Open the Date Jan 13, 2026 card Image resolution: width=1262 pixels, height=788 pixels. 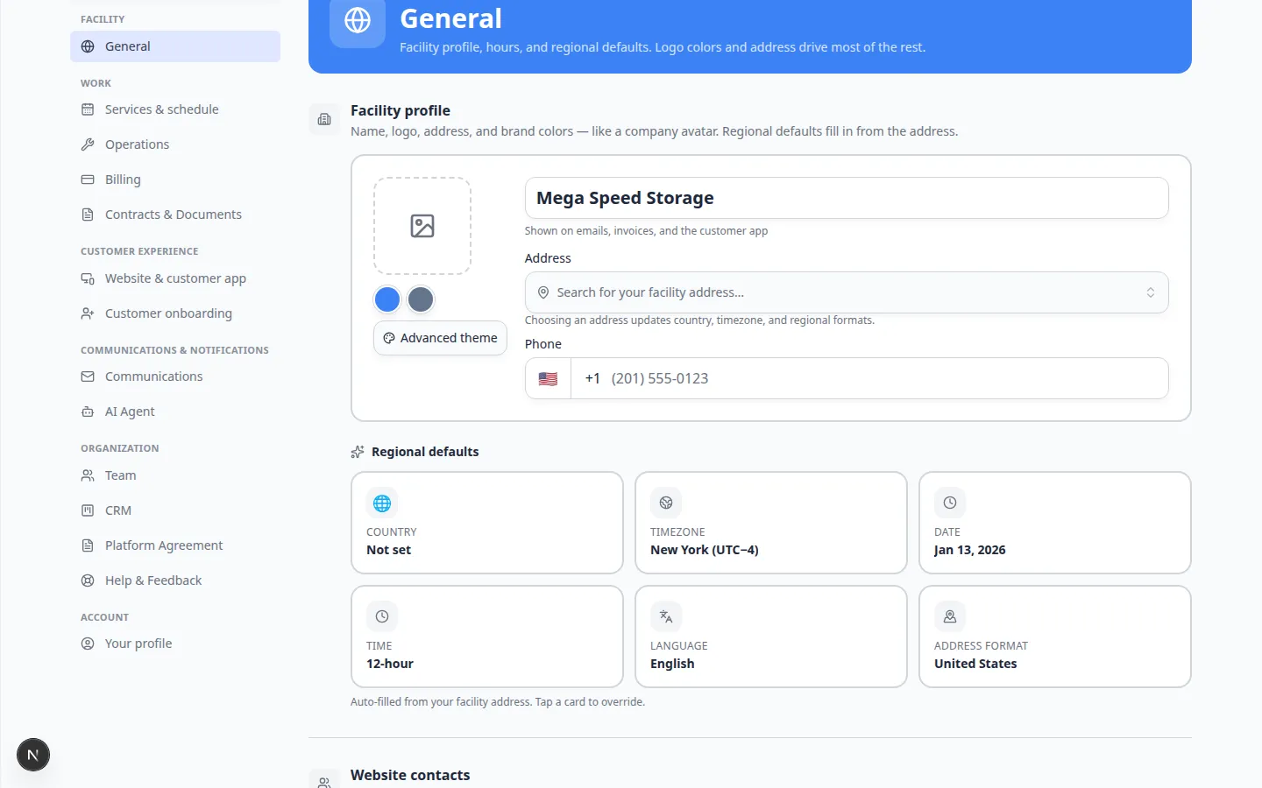(x=1055, y=523)
